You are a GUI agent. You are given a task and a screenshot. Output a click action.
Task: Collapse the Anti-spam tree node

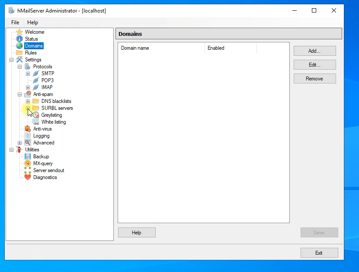pyautogui.click(x=20, y=94)
